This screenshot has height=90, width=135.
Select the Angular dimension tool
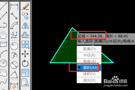click(14, 74)
